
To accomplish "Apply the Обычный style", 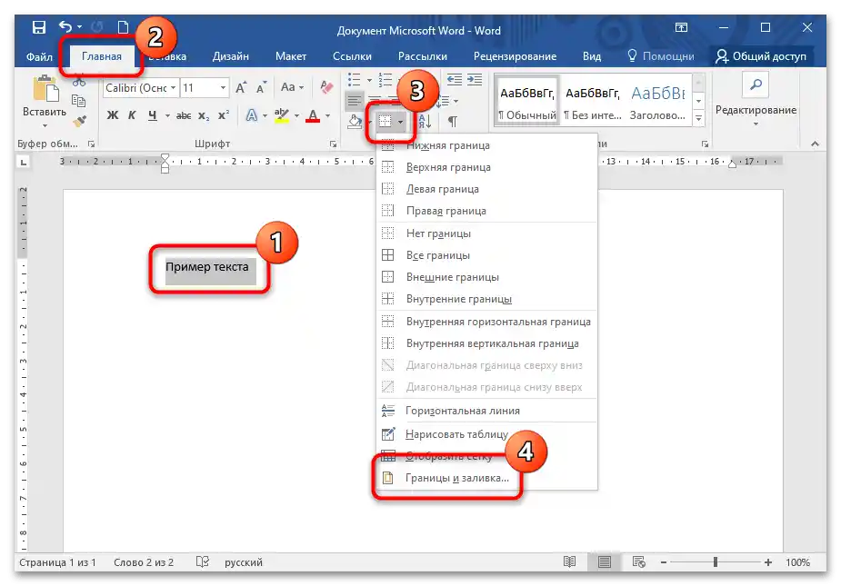I will tap(526, 102).
